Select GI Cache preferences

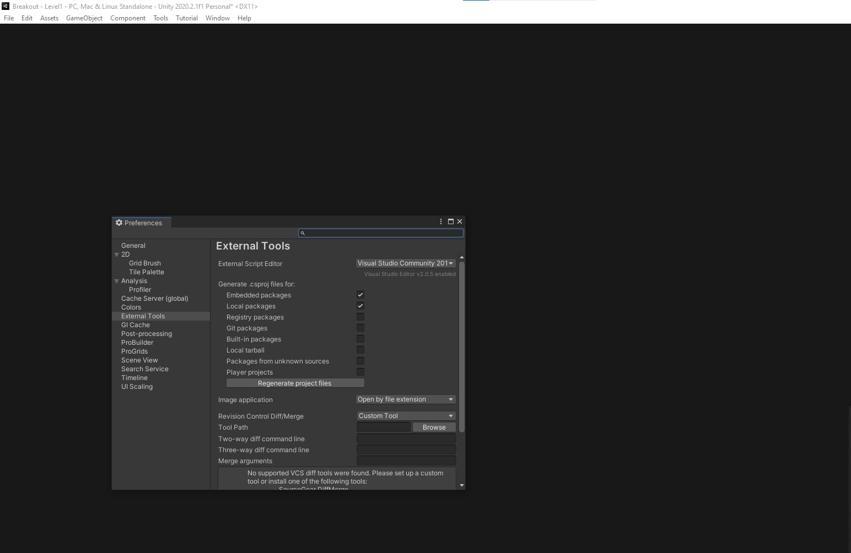click(x=136, y=325)
